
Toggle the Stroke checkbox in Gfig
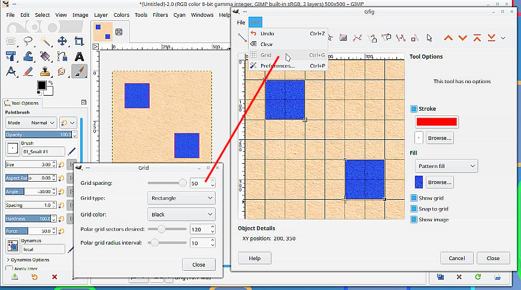[x=414, y=108]
